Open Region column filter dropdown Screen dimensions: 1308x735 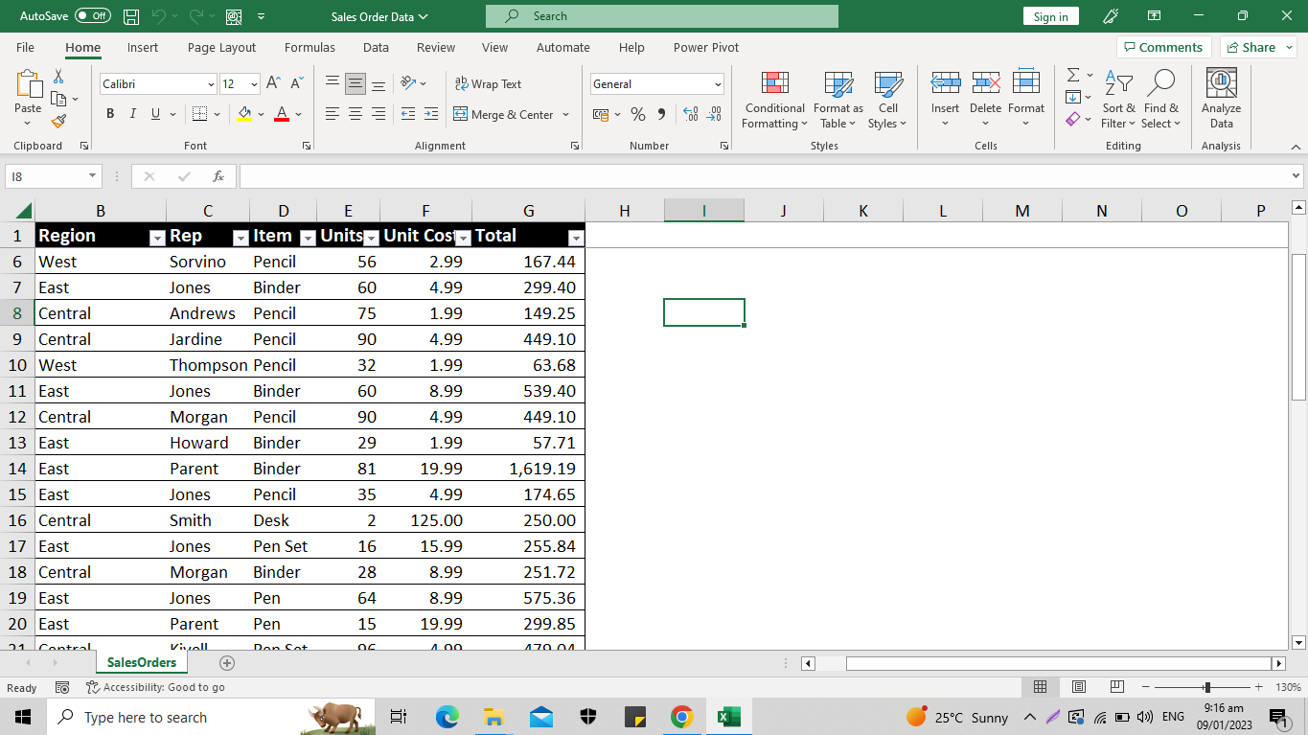[157, 237]
